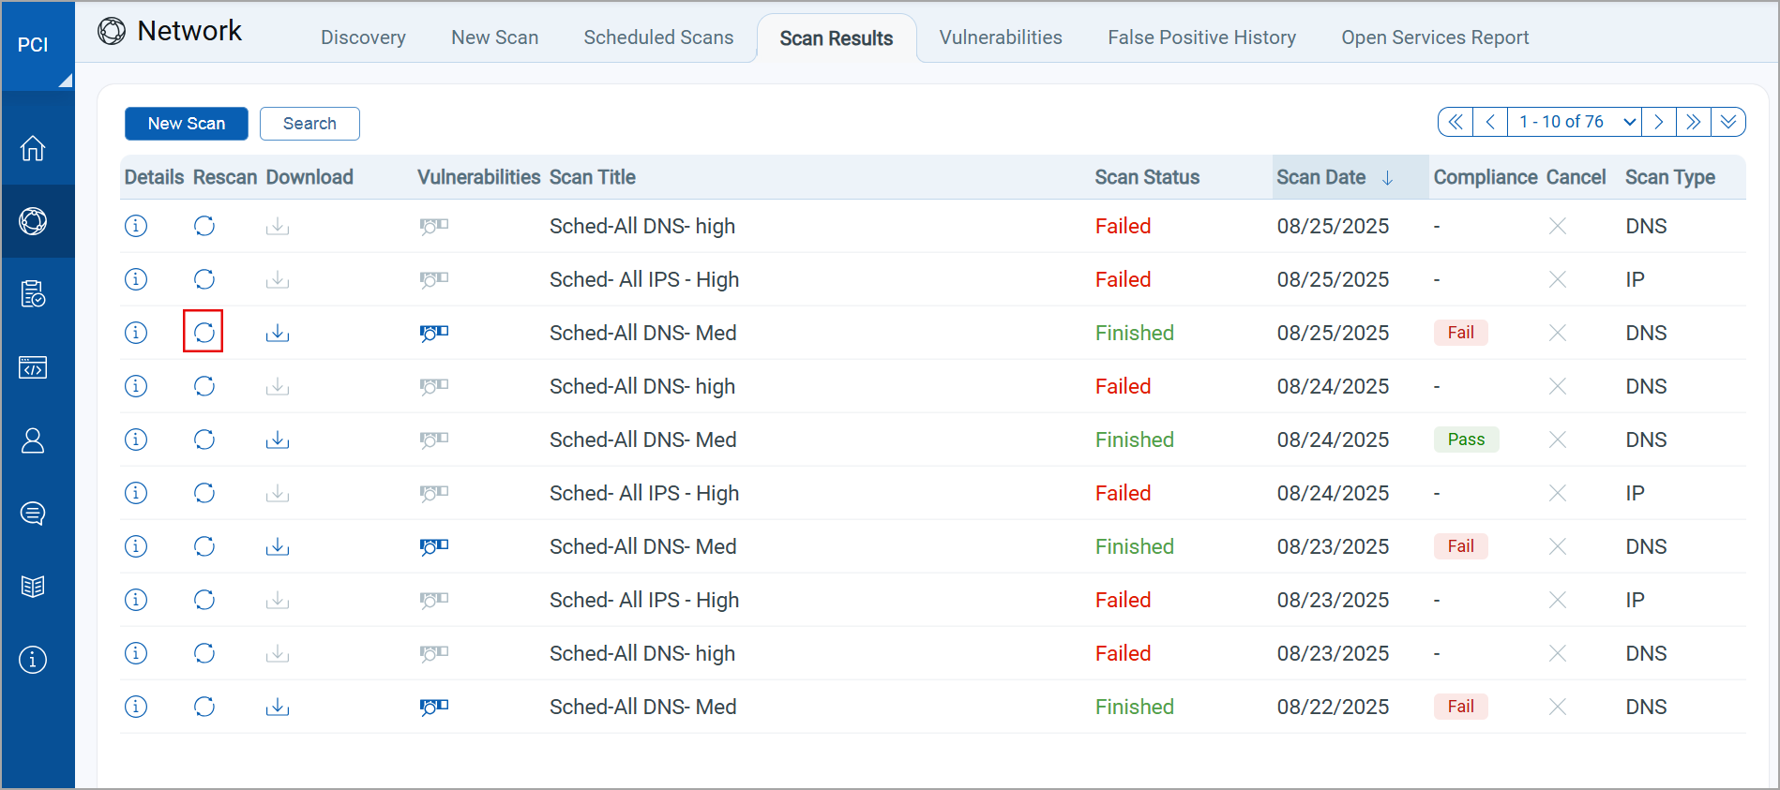The width and height of the screenshot is (1780, 790).
Task: Click the Fail compliance badge dated 08/25/2025
Action: (1460, 333)
